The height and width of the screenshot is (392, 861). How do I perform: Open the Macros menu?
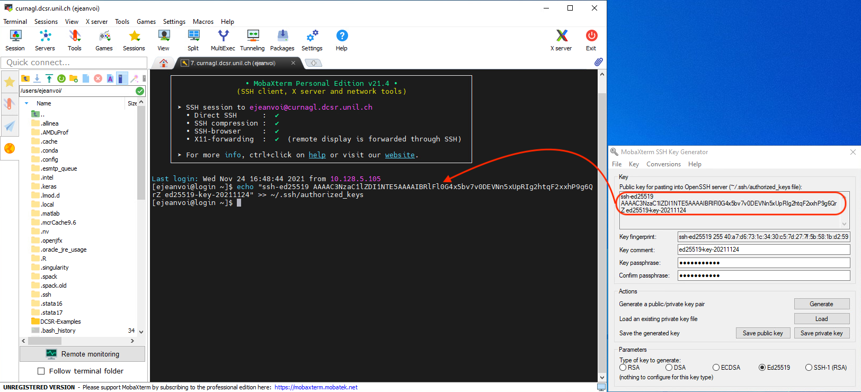(203, 22)
